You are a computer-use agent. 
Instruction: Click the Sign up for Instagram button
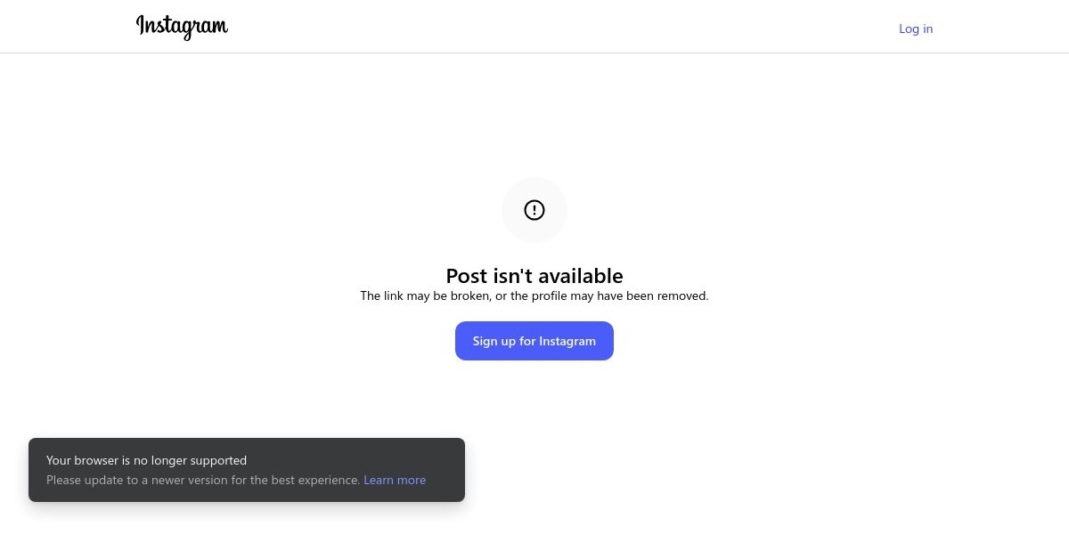click(534, 341)
